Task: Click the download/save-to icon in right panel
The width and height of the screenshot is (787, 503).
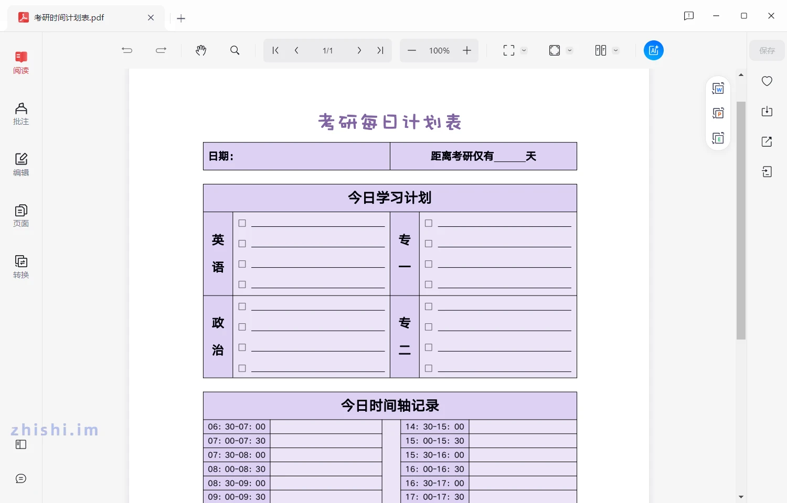Action: click(x=767, y=111)
